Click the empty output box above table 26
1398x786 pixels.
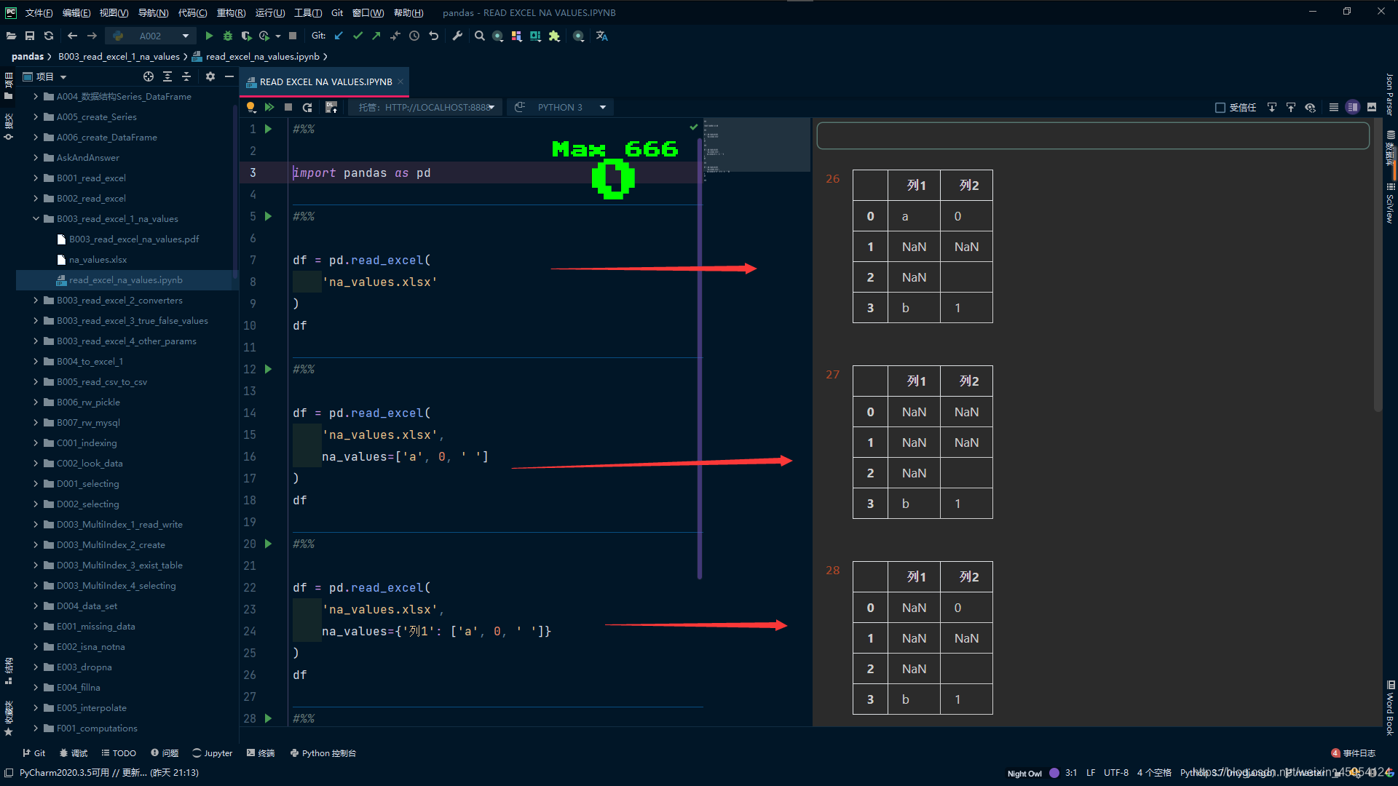pyautogui.click(x=1093, y=135)
